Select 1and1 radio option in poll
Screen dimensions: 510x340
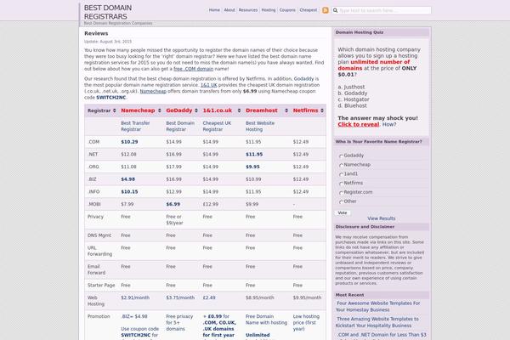341,174
